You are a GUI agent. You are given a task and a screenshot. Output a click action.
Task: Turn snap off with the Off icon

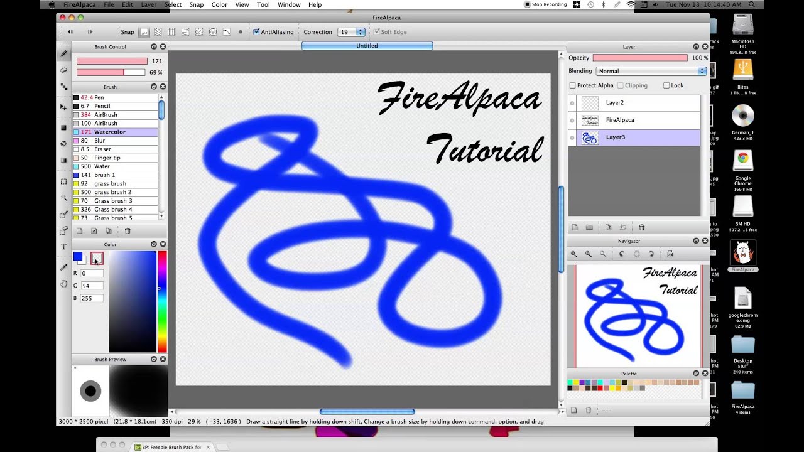[x=144, y=31]
